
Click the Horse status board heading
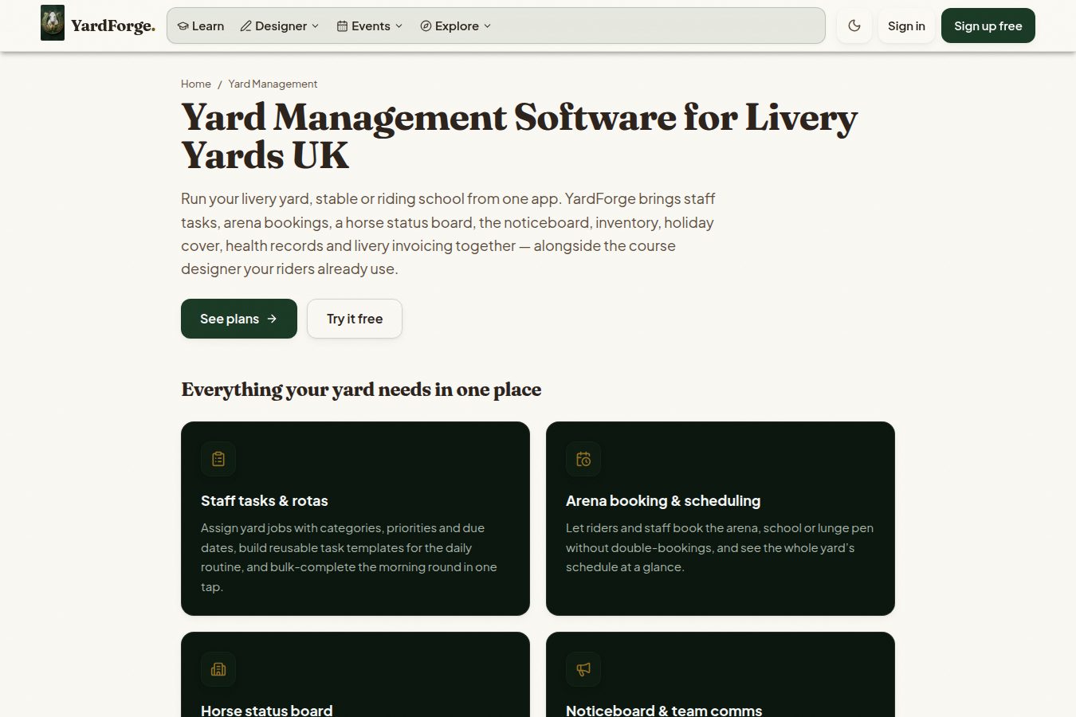pyautogui.click(x=267, y=710)
